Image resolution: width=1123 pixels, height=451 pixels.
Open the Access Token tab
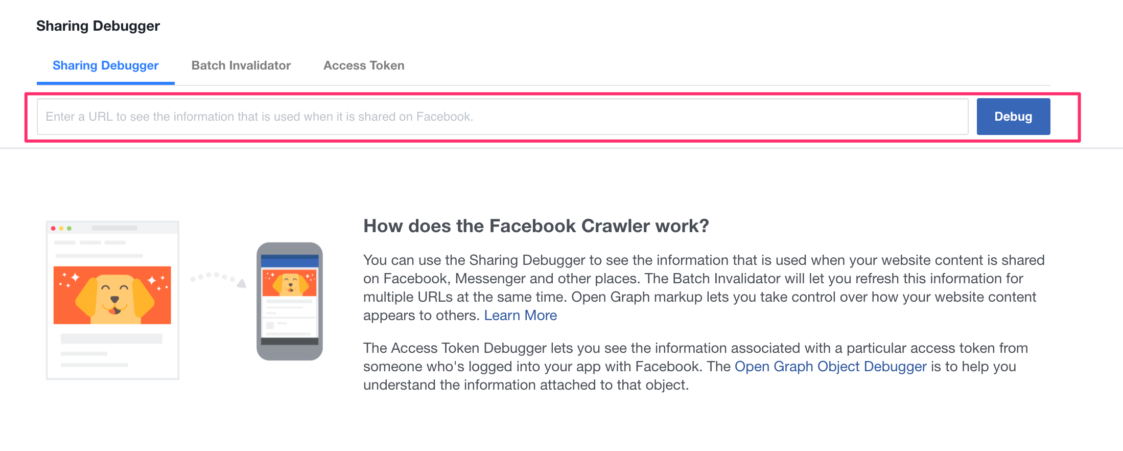tap(364, 65)
